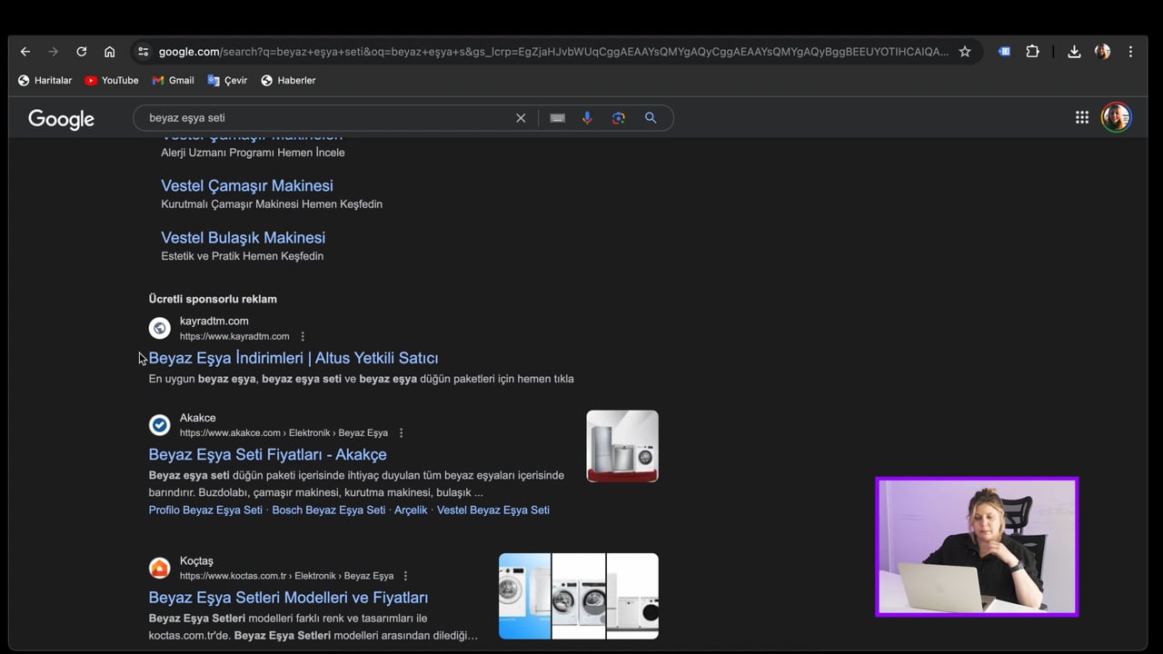The height and width of the screenshot is (654, 1163).
Task: Click the kayradtm.com globe favicon
Action: pyautogui.click(x=160, y=328)
